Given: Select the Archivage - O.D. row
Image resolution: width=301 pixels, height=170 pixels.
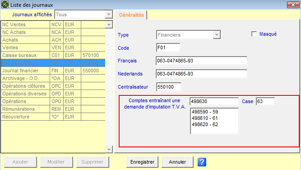Looking at the screenshot, I should pyautogui.click(x=53, y=78).
